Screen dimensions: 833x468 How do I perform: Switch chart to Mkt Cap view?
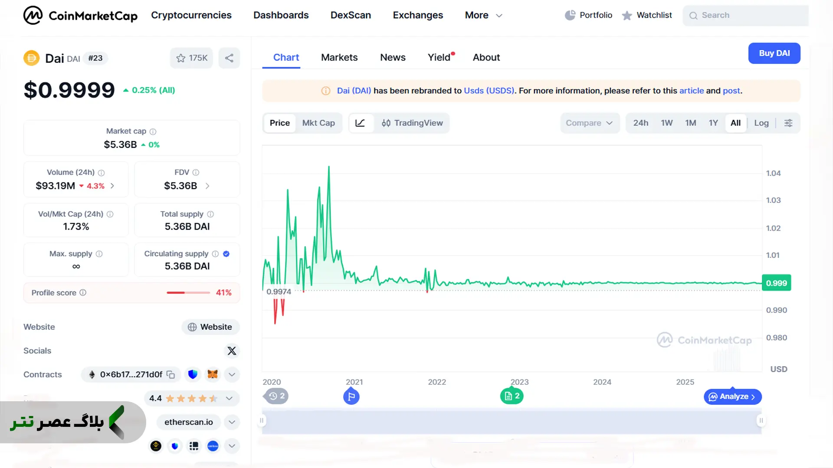[318, 123]
